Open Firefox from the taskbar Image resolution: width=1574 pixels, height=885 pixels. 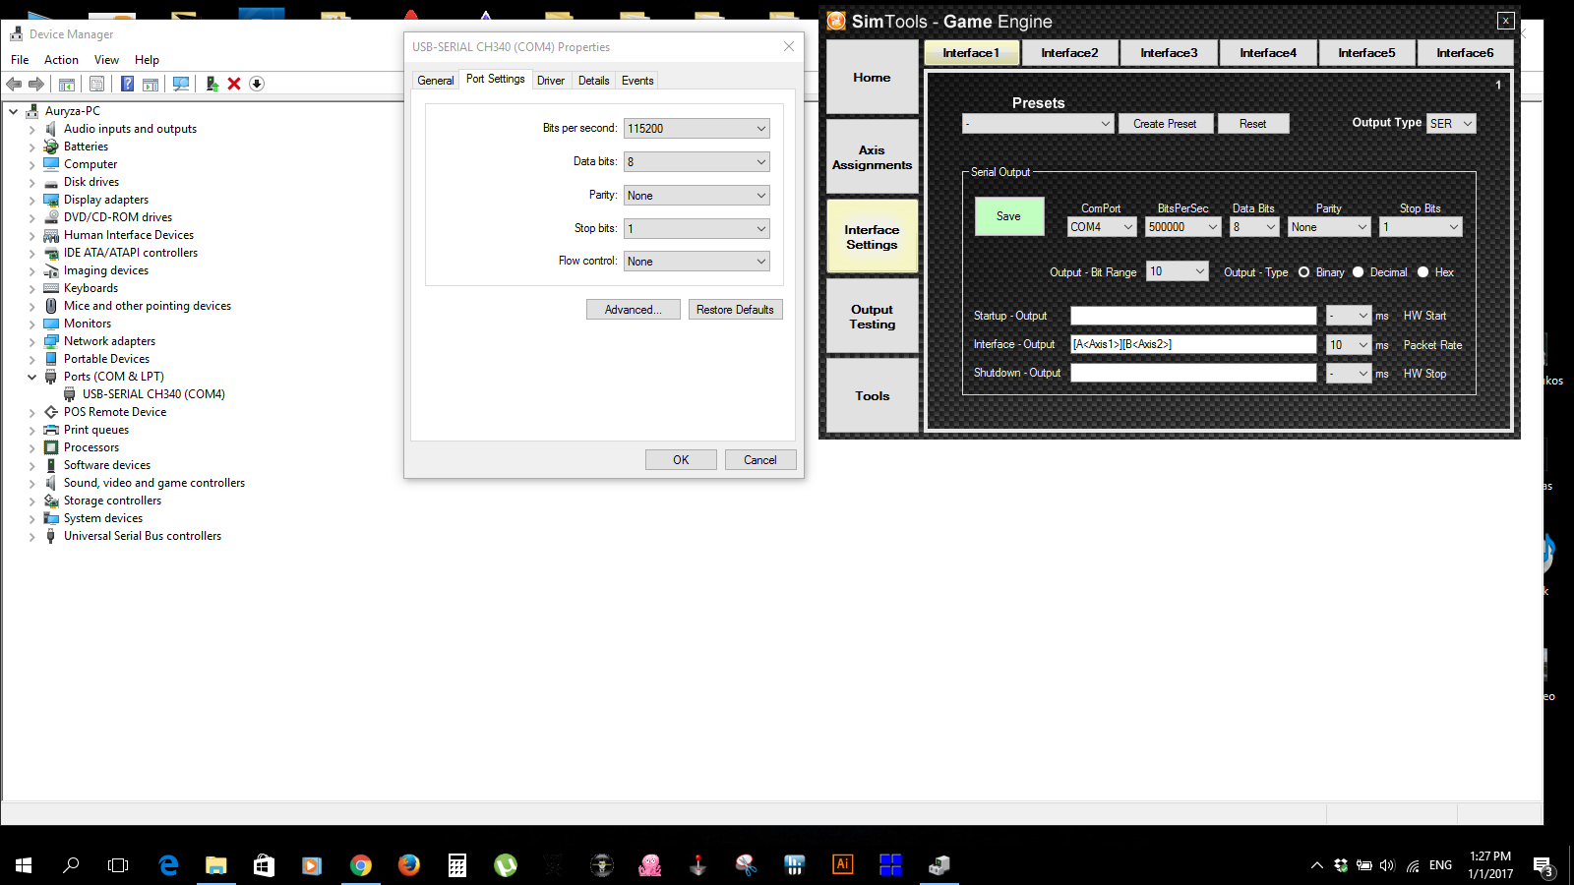pyautogui.click(x=409, y=865)
